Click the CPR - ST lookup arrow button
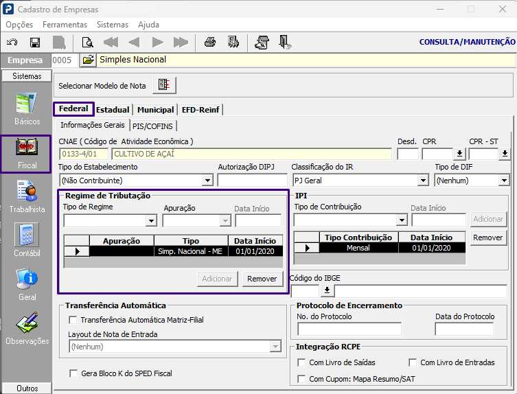The image size is (517, 394). tap(505, 154)
